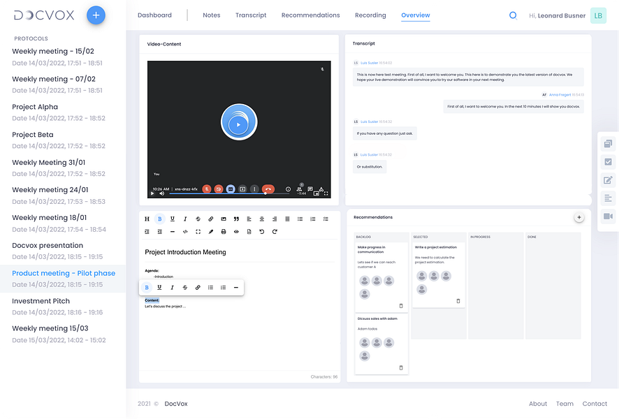Open the Contact footer link
This screenshot has width=619, height=419.
[x=595, y=404]
